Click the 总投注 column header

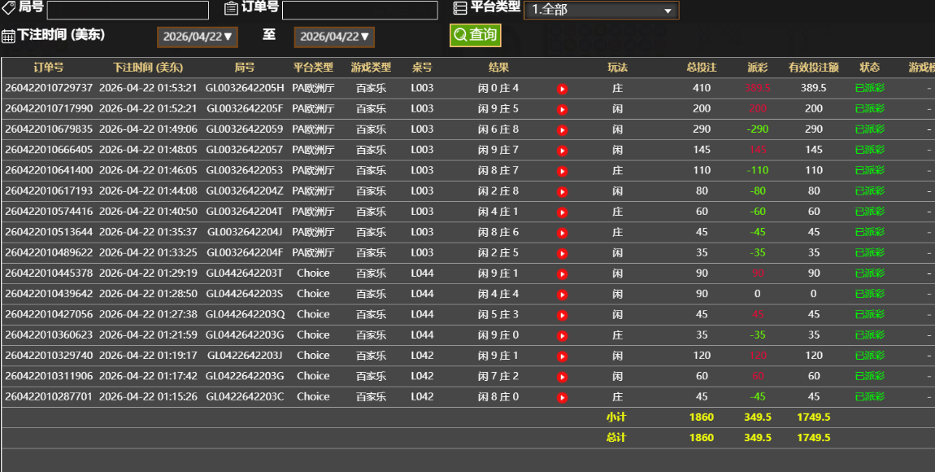point(701,68)
